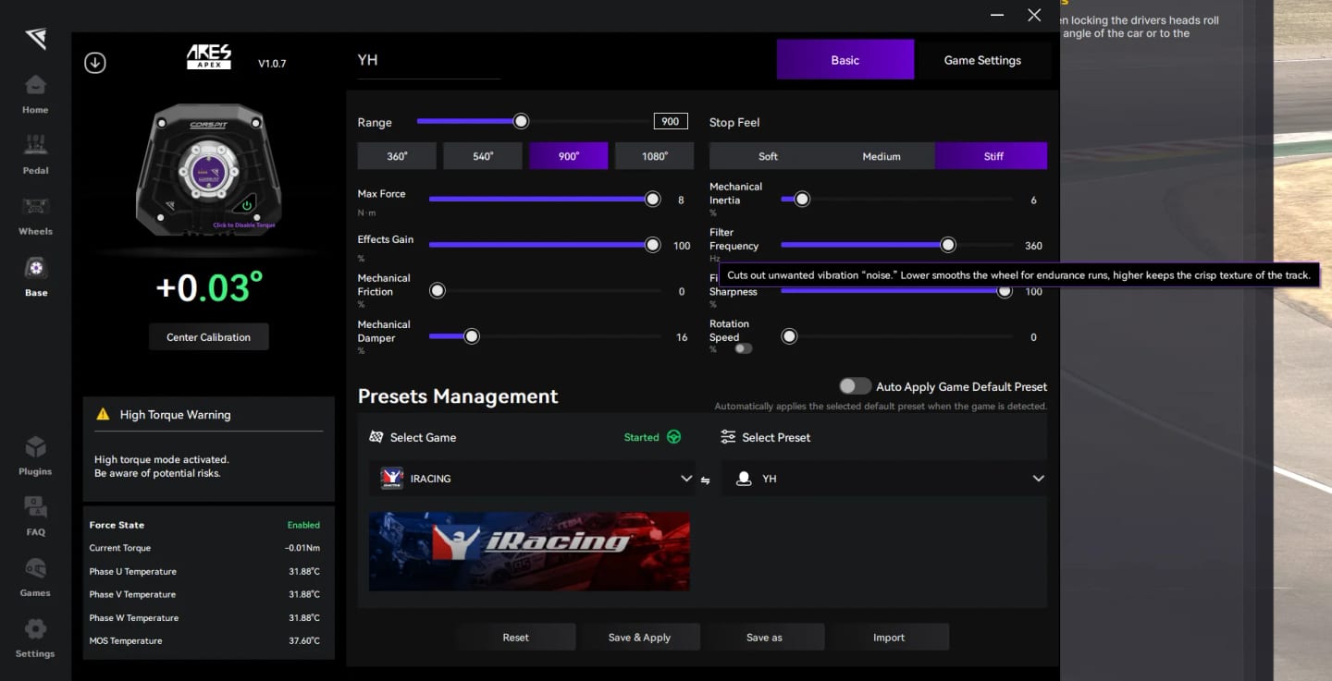Click the Select Preset sliders icon
The width and height of the screenshot is (1332, 681).
[x=728, y=437]
